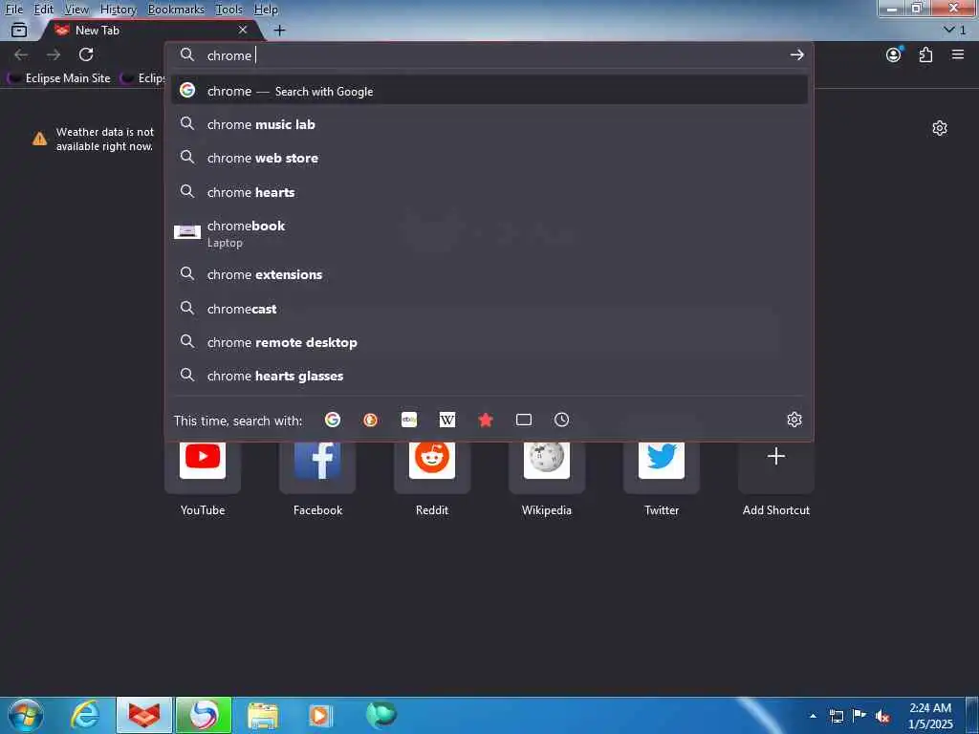Screen dimensions: 979x734
Task: Click the weather warning triangle icon
Action: pyautogui.click(x=40, y=140)
